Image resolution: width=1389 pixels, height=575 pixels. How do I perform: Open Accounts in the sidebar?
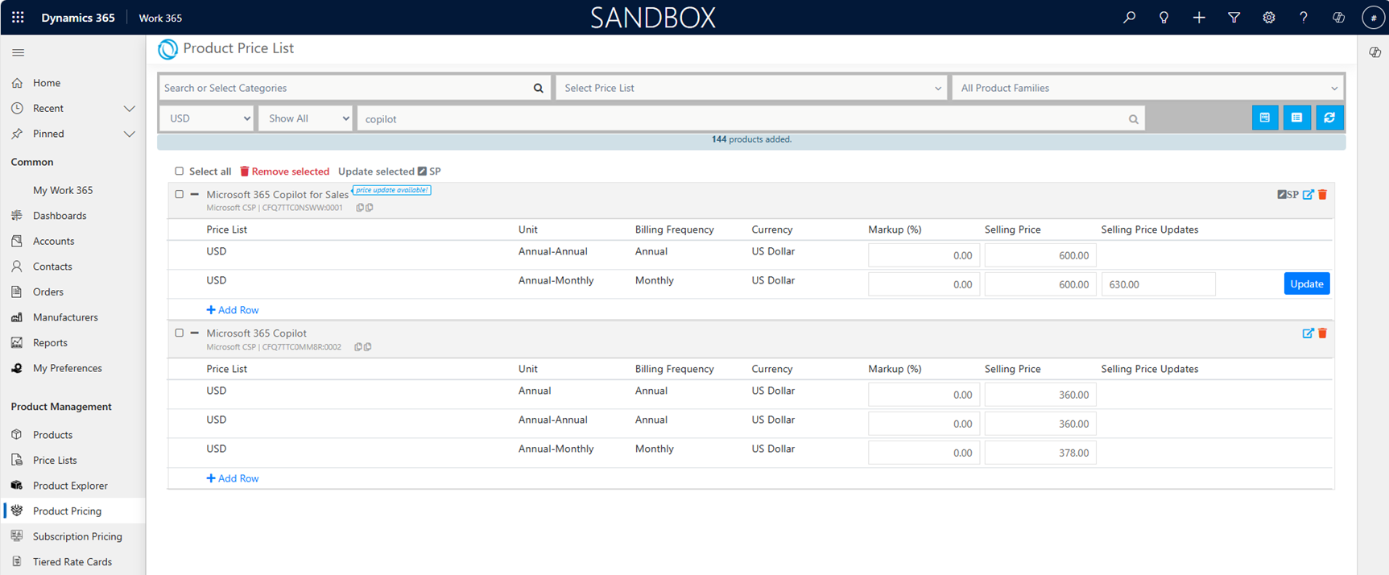pos(53,241)
